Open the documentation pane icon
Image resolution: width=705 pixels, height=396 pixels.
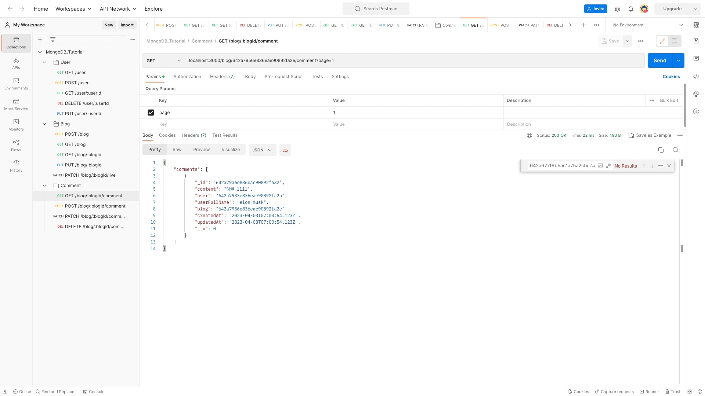[x=696, y=41]
